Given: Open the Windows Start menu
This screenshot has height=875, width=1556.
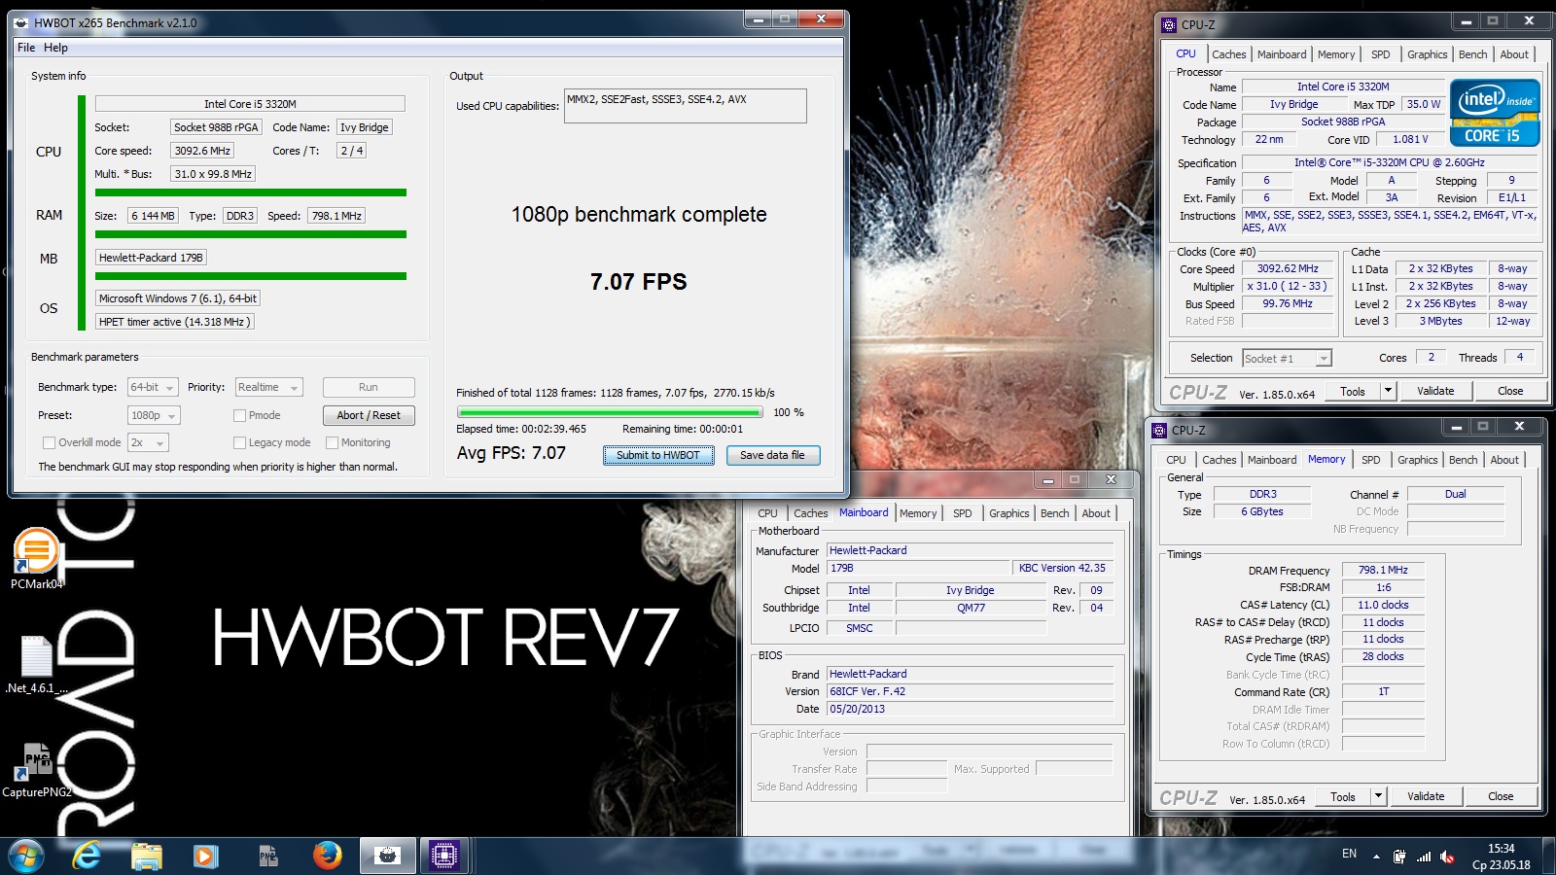Looking at the screenshot, I should click(26, 856).
